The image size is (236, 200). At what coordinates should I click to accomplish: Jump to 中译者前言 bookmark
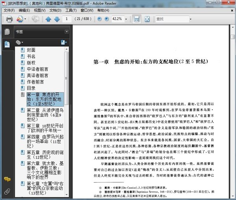coord(37,69)
